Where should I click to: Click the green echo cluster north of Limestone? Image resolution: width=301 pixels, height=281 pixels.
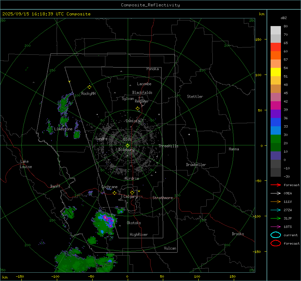click(x=64, y=105)
